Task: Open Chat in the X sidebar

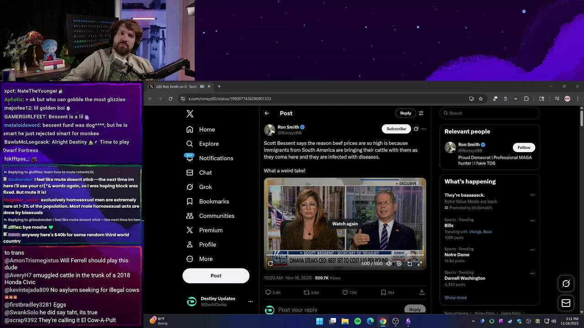Action: coord(199,173)
